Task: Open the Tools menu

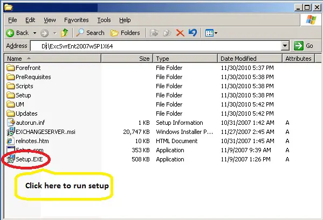Action: [104, 20]
